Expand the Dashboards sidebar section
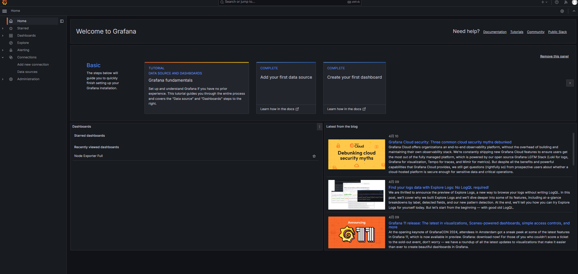This screenshot has width=578, height=274. 3,36
